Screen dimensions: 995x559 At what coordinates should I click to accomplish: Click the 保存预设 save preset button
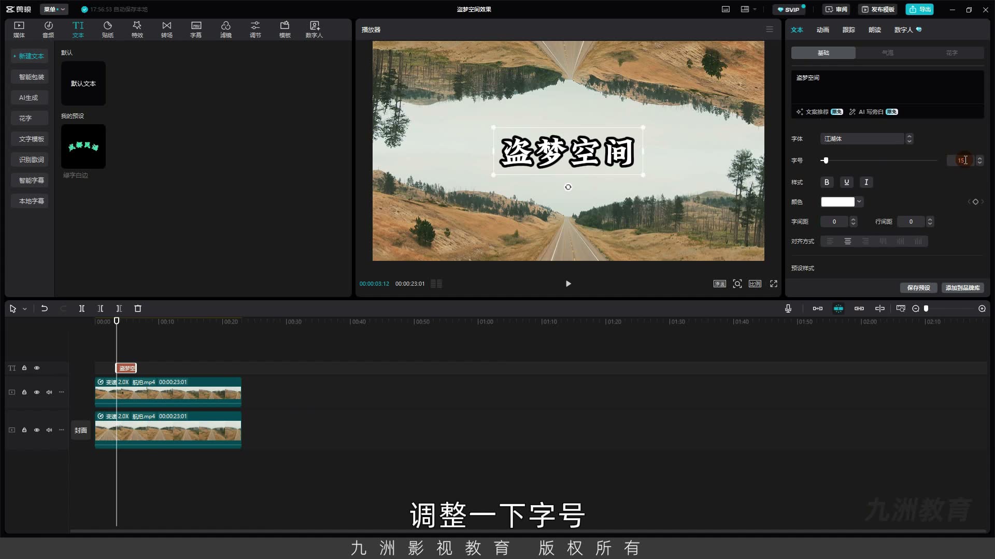coord(919,288)
